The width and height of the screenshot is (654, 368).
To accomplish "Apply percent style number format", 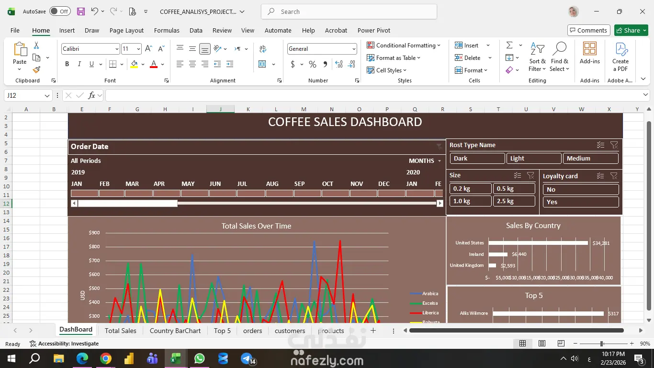I will click(x=313, y=64).
